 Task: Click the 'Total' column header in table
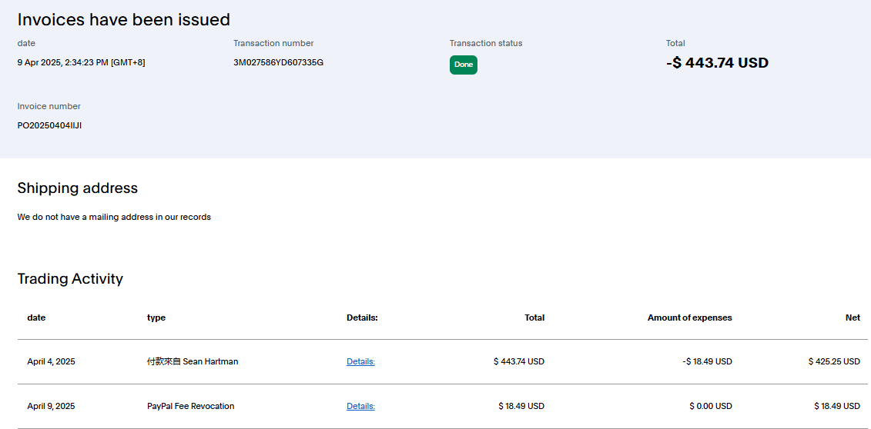point(534,318)
